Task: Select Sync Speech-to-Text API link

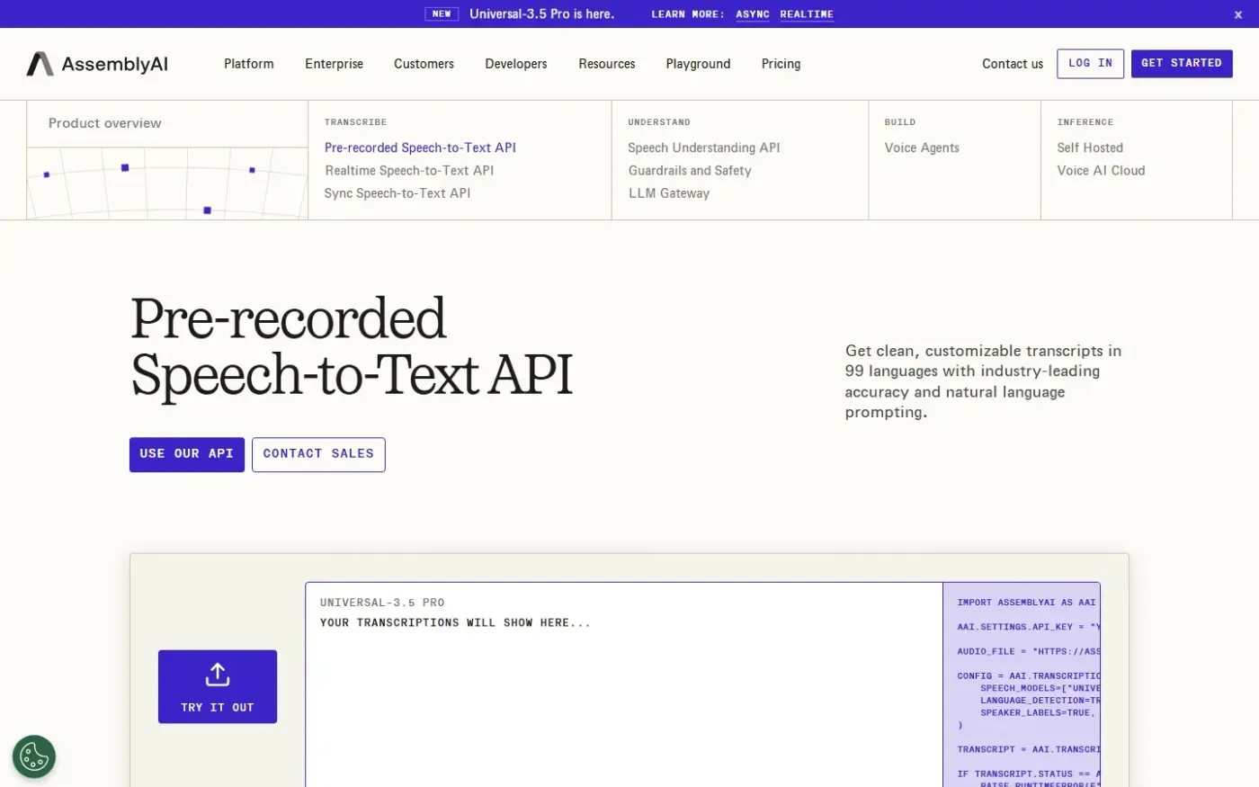Action: (397, 192)
